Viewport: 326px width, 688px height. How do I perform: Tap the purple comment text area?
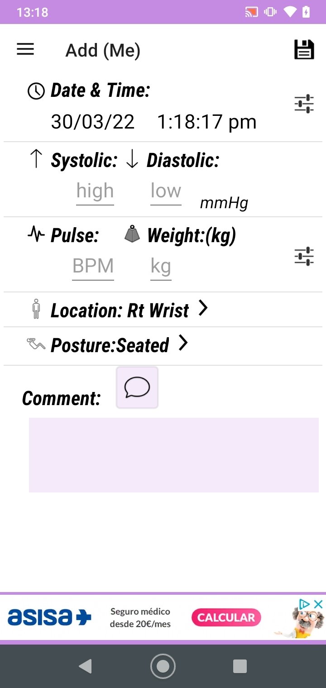pyautogui.click(x=174, y=455)
